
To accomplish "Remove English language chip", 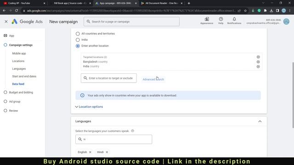I will 90,152.
